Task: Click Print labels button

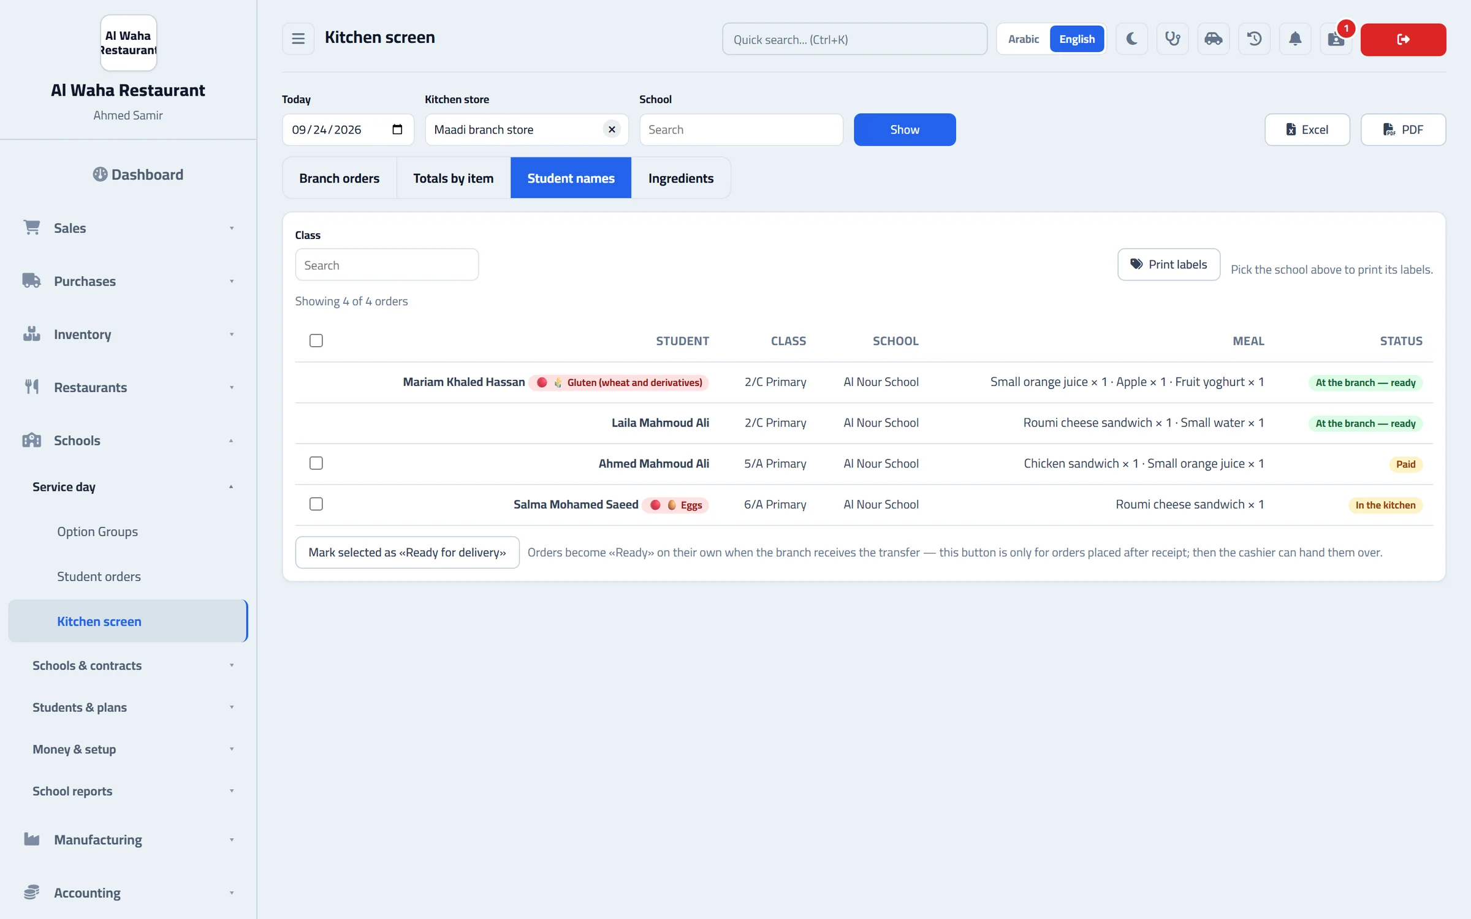Action: (x=1168, y=265)
